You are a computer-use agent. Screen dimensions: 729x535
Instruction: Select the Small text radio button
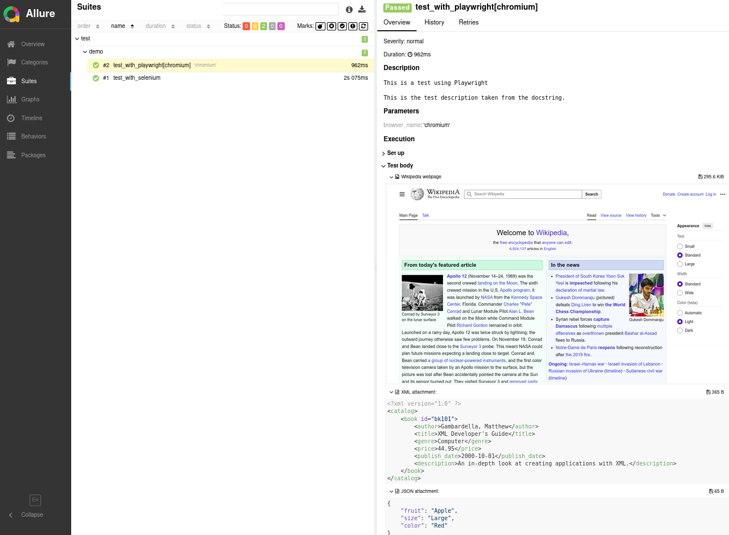click(679, 246)
